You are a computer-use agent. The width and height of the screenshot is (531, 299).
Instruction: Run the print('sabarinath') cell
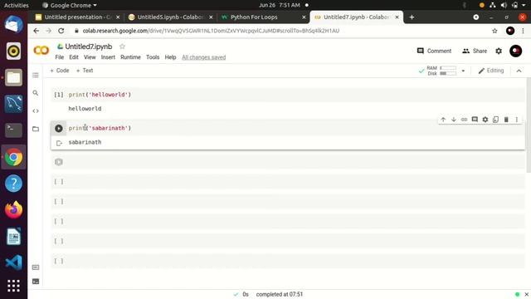(x=59, y=128)
